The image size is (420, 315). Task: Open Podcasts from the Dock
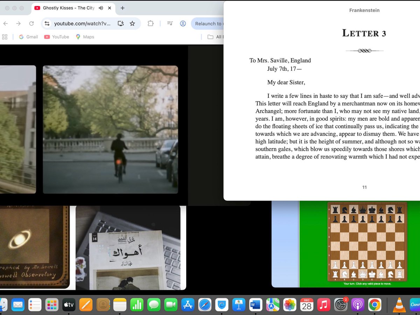[358, 305]
